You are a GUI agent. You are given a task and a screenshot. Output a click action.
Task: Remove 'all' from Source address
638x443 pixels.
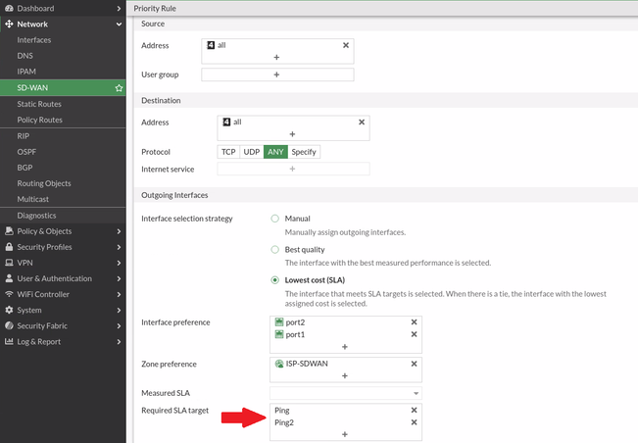(x=345, y=45)
